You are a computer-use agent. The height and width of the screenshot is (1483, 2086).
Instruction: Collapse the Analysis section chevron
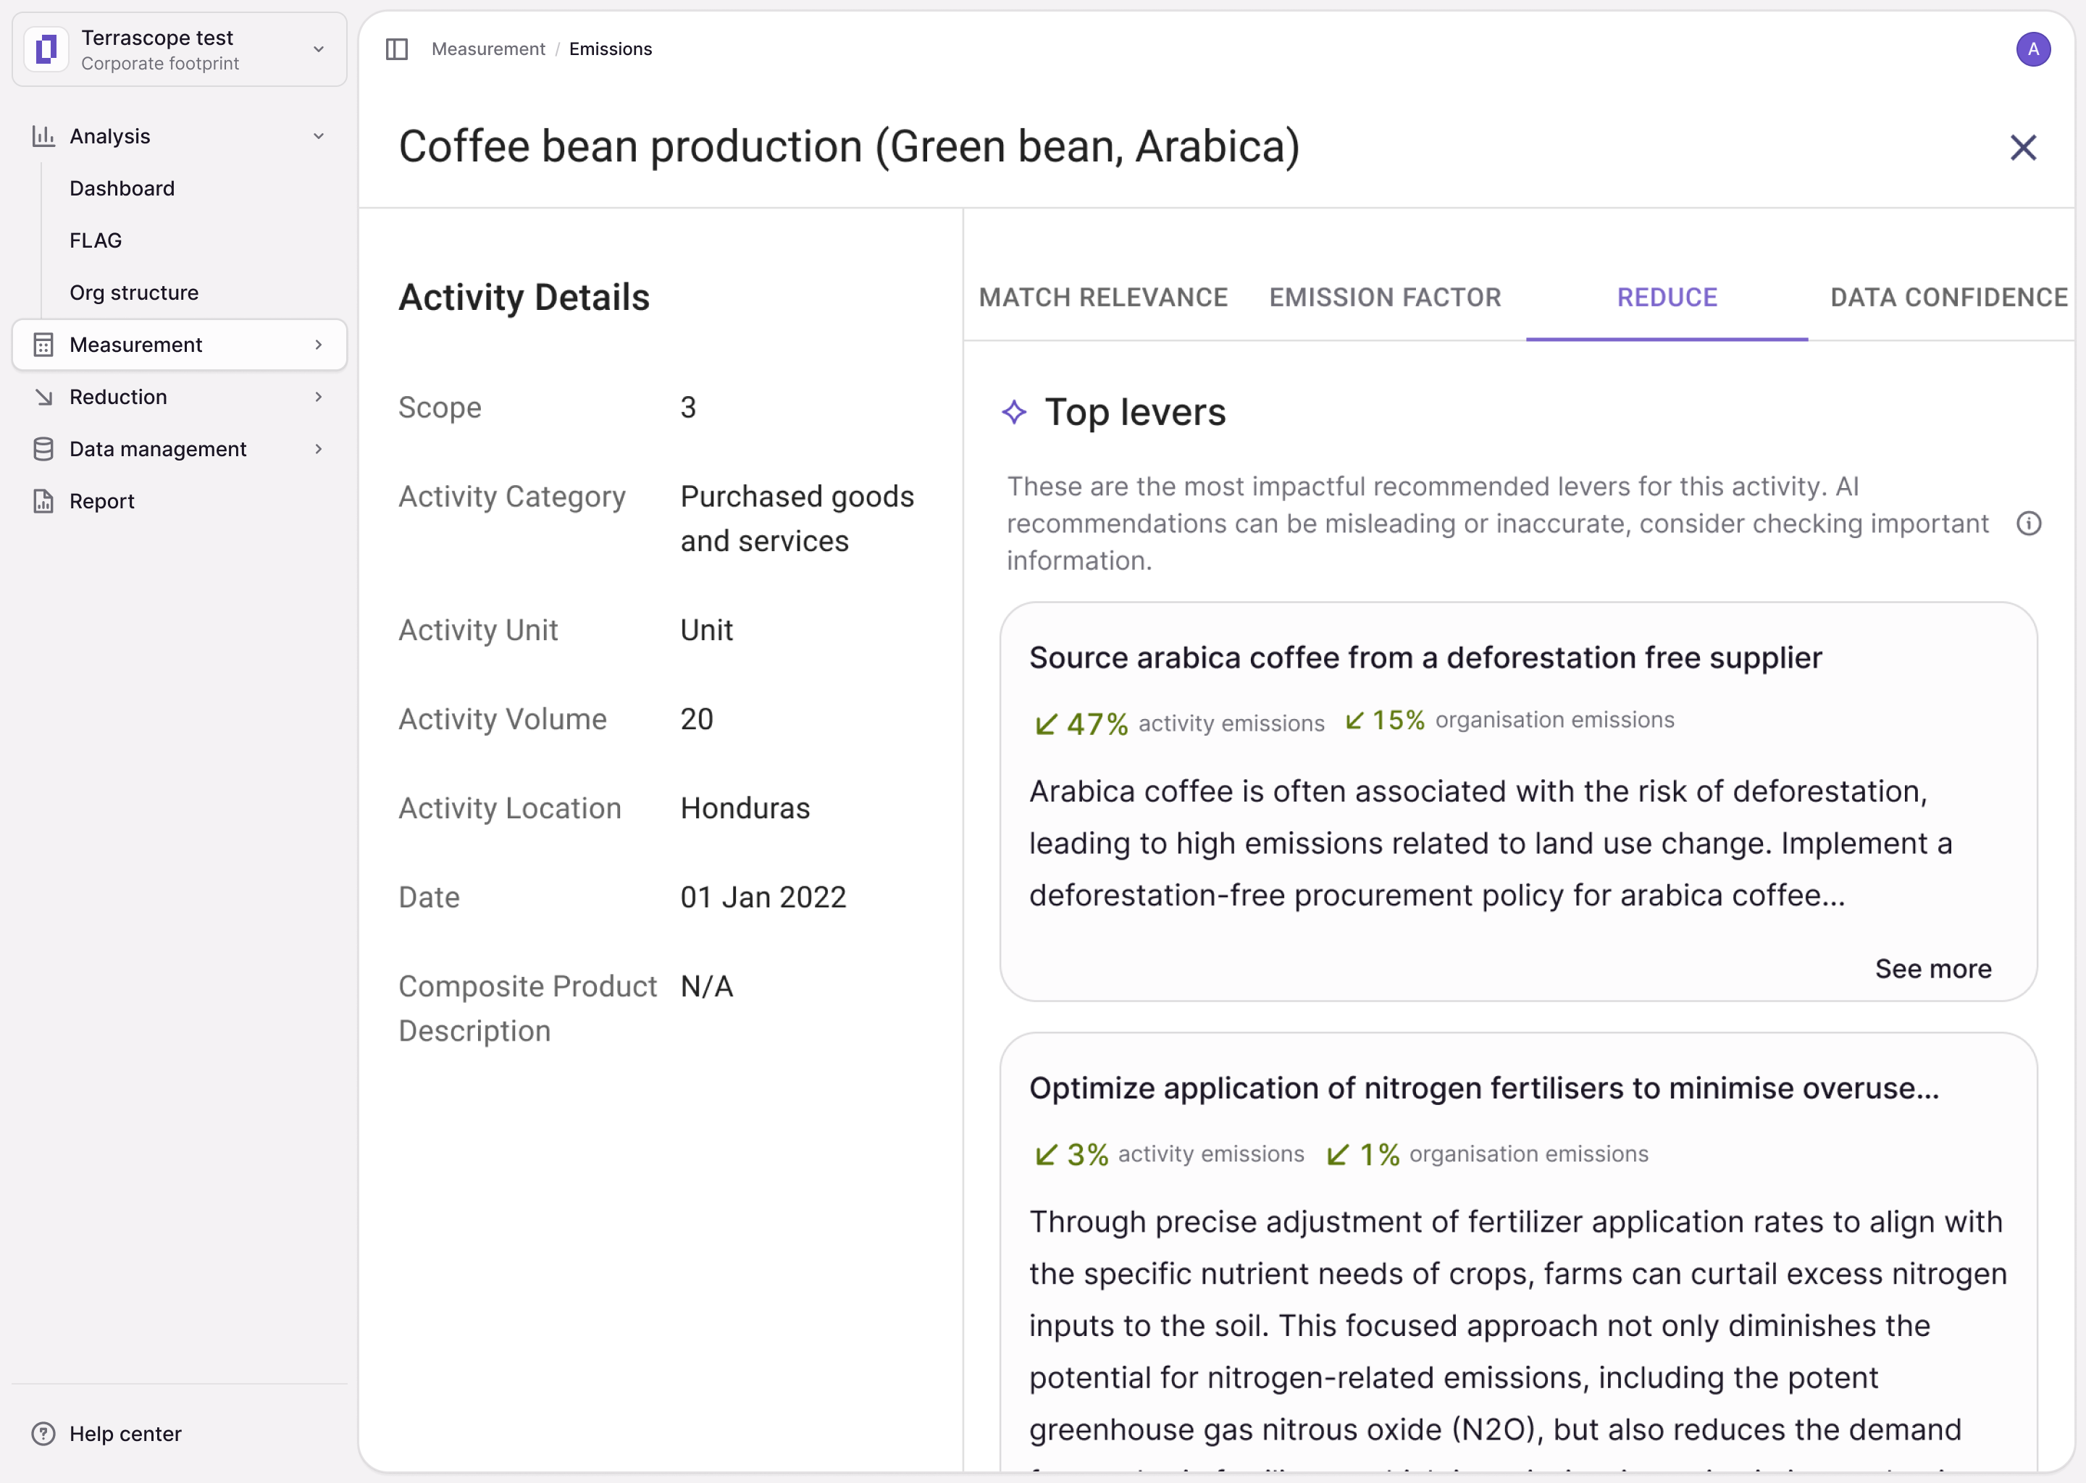coord(319,136)
